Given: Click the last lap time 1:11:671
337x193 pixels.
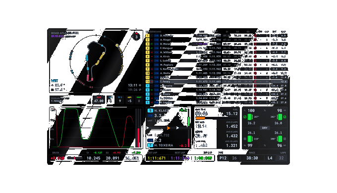Looking at the screenshot, I should click(x=157, y=158).
